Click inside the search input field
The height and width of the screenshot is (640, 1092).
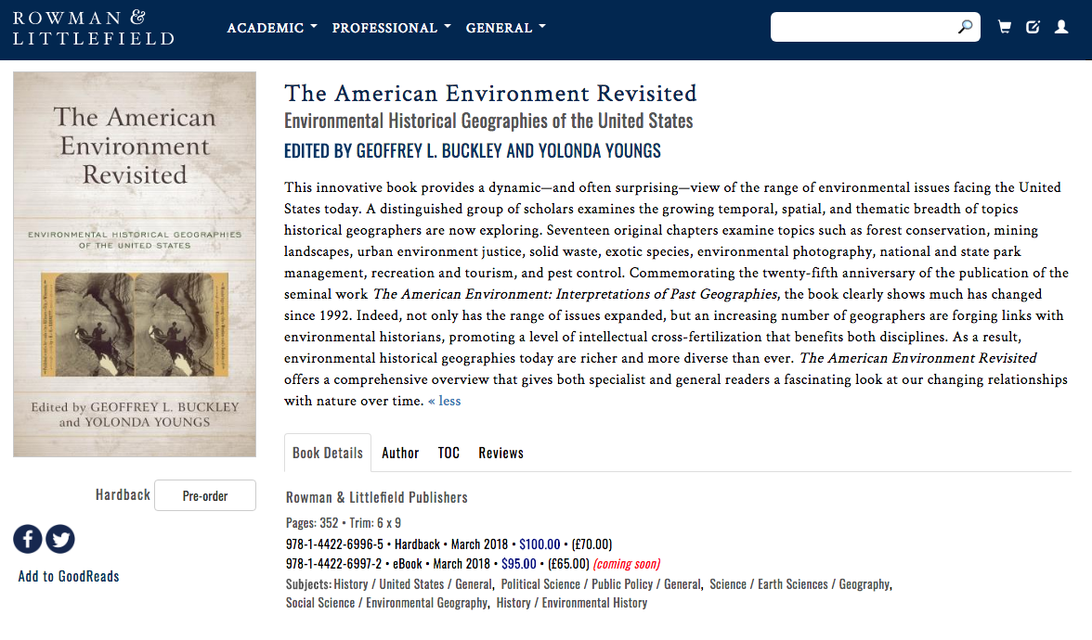tap(864, 26)
